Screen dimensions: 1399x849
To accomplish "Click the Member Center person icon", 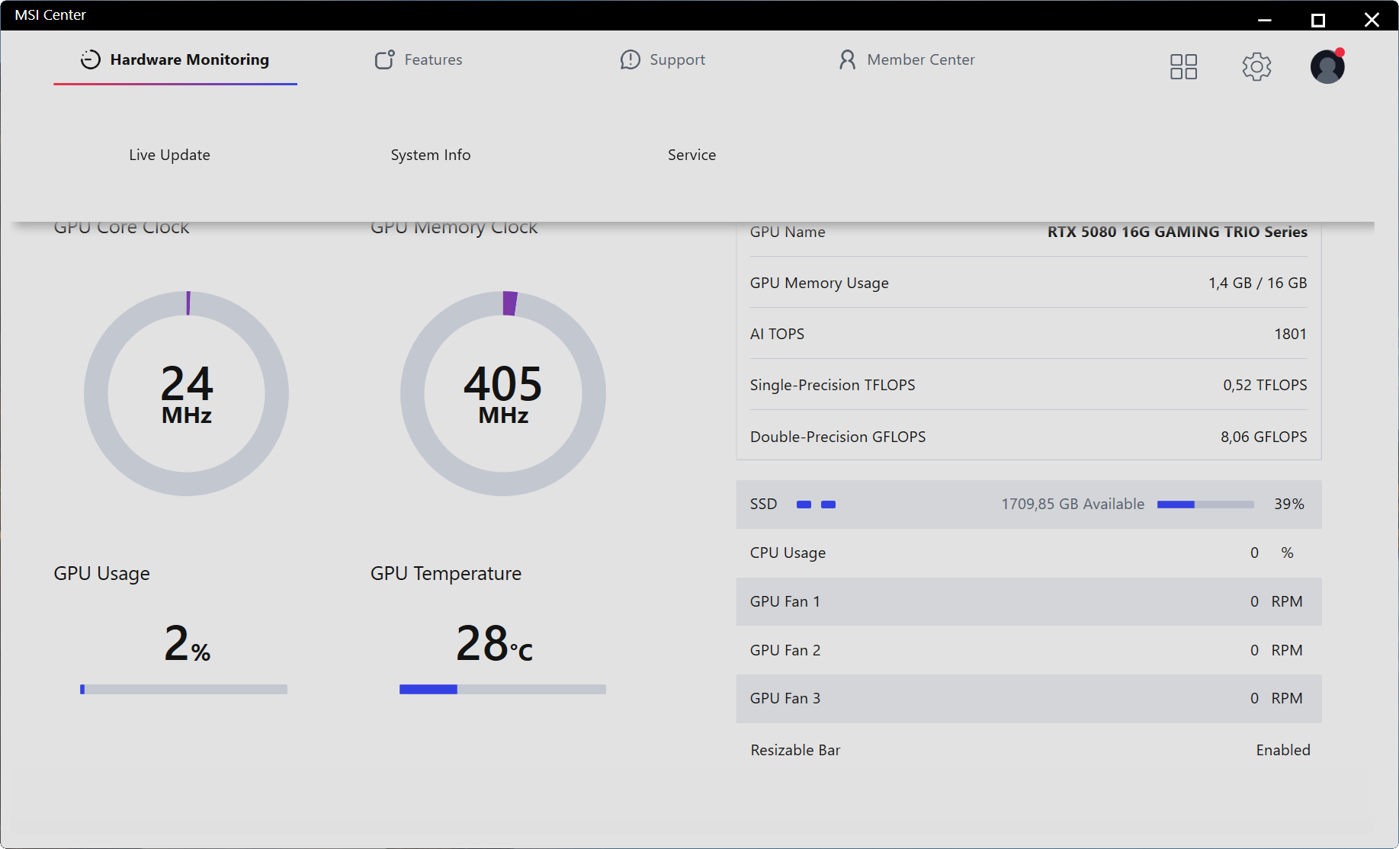I will (847, 59).
